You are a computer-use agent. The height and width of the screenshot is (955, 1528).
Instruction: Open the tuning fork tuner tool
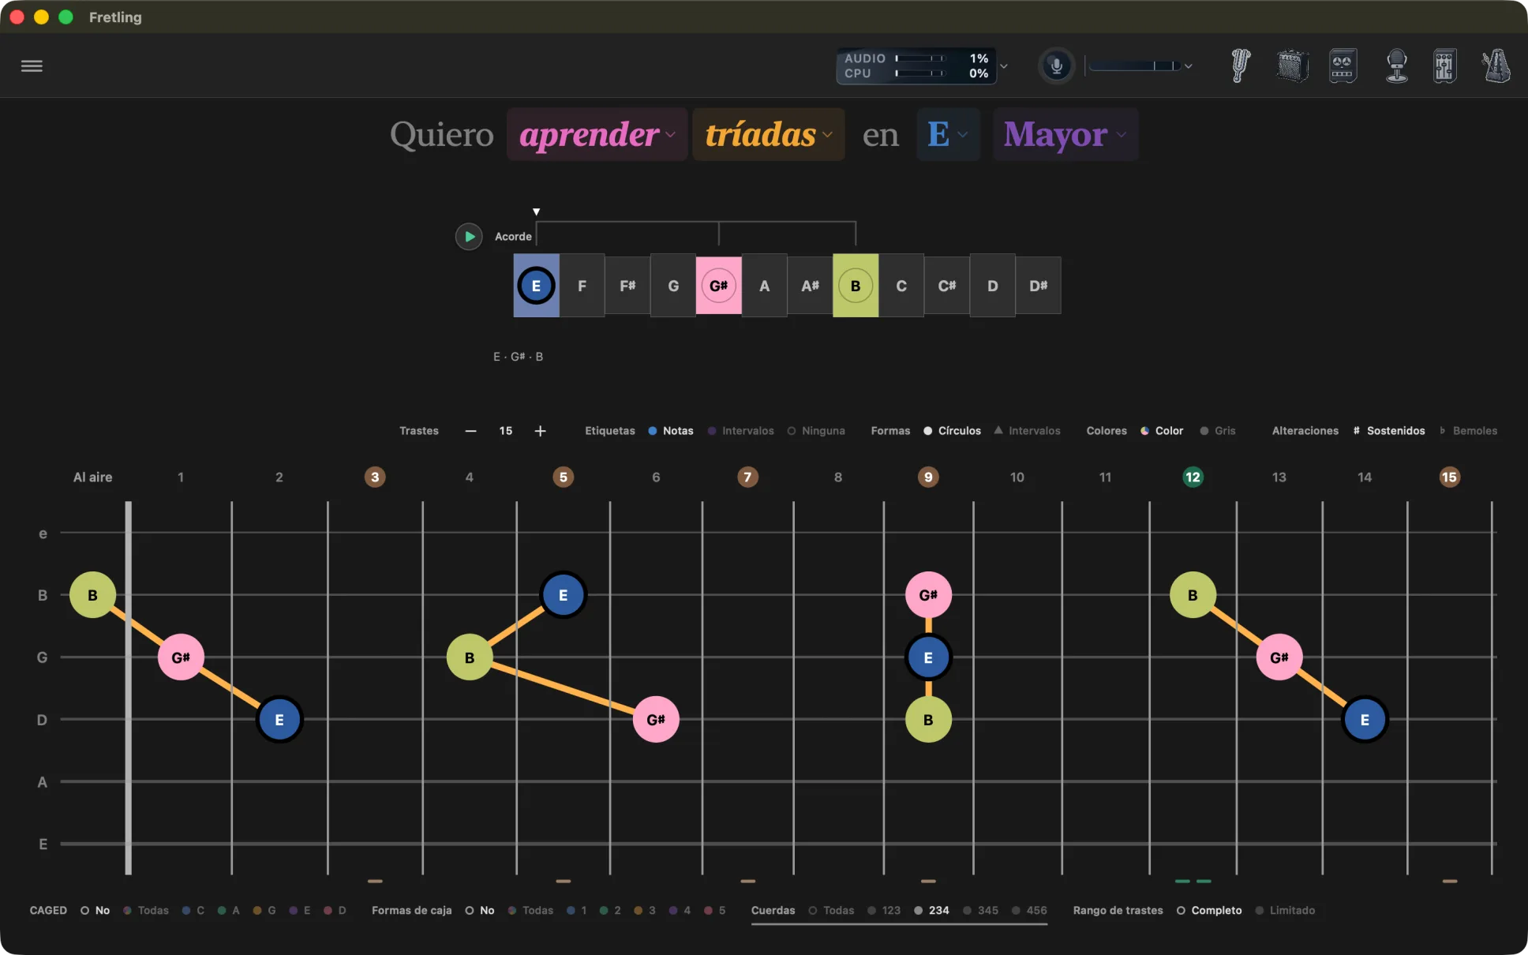point(1241,66)
